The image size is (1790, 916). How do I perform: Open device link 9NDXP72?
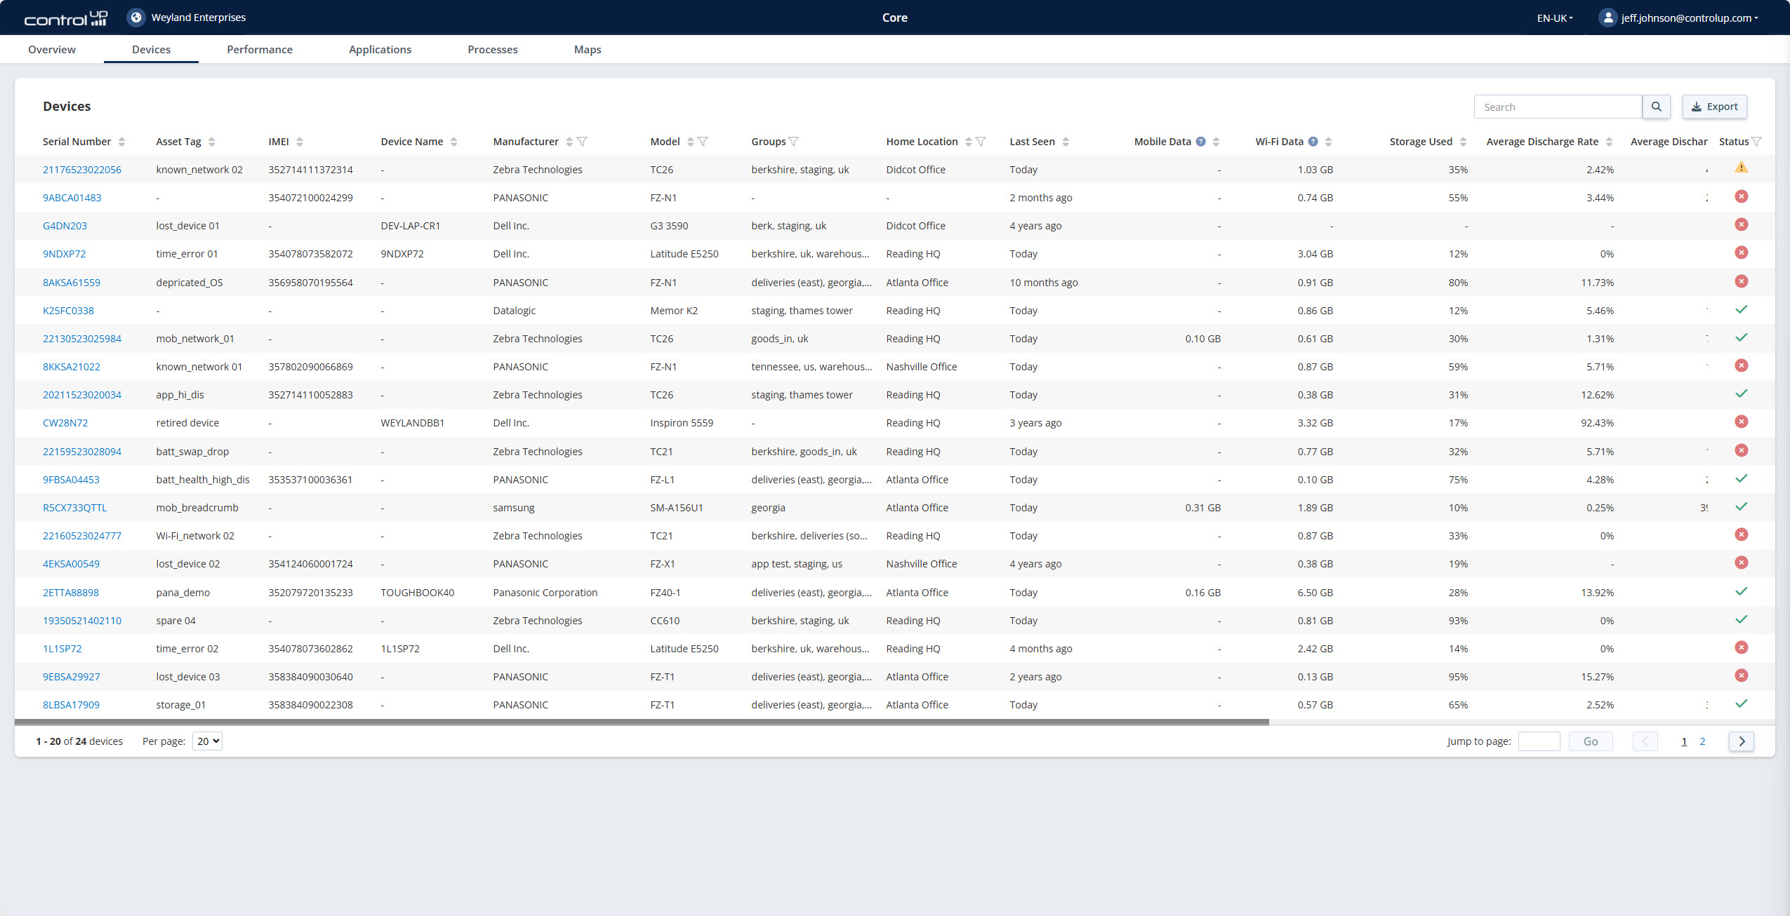click(x=64, y=254)
